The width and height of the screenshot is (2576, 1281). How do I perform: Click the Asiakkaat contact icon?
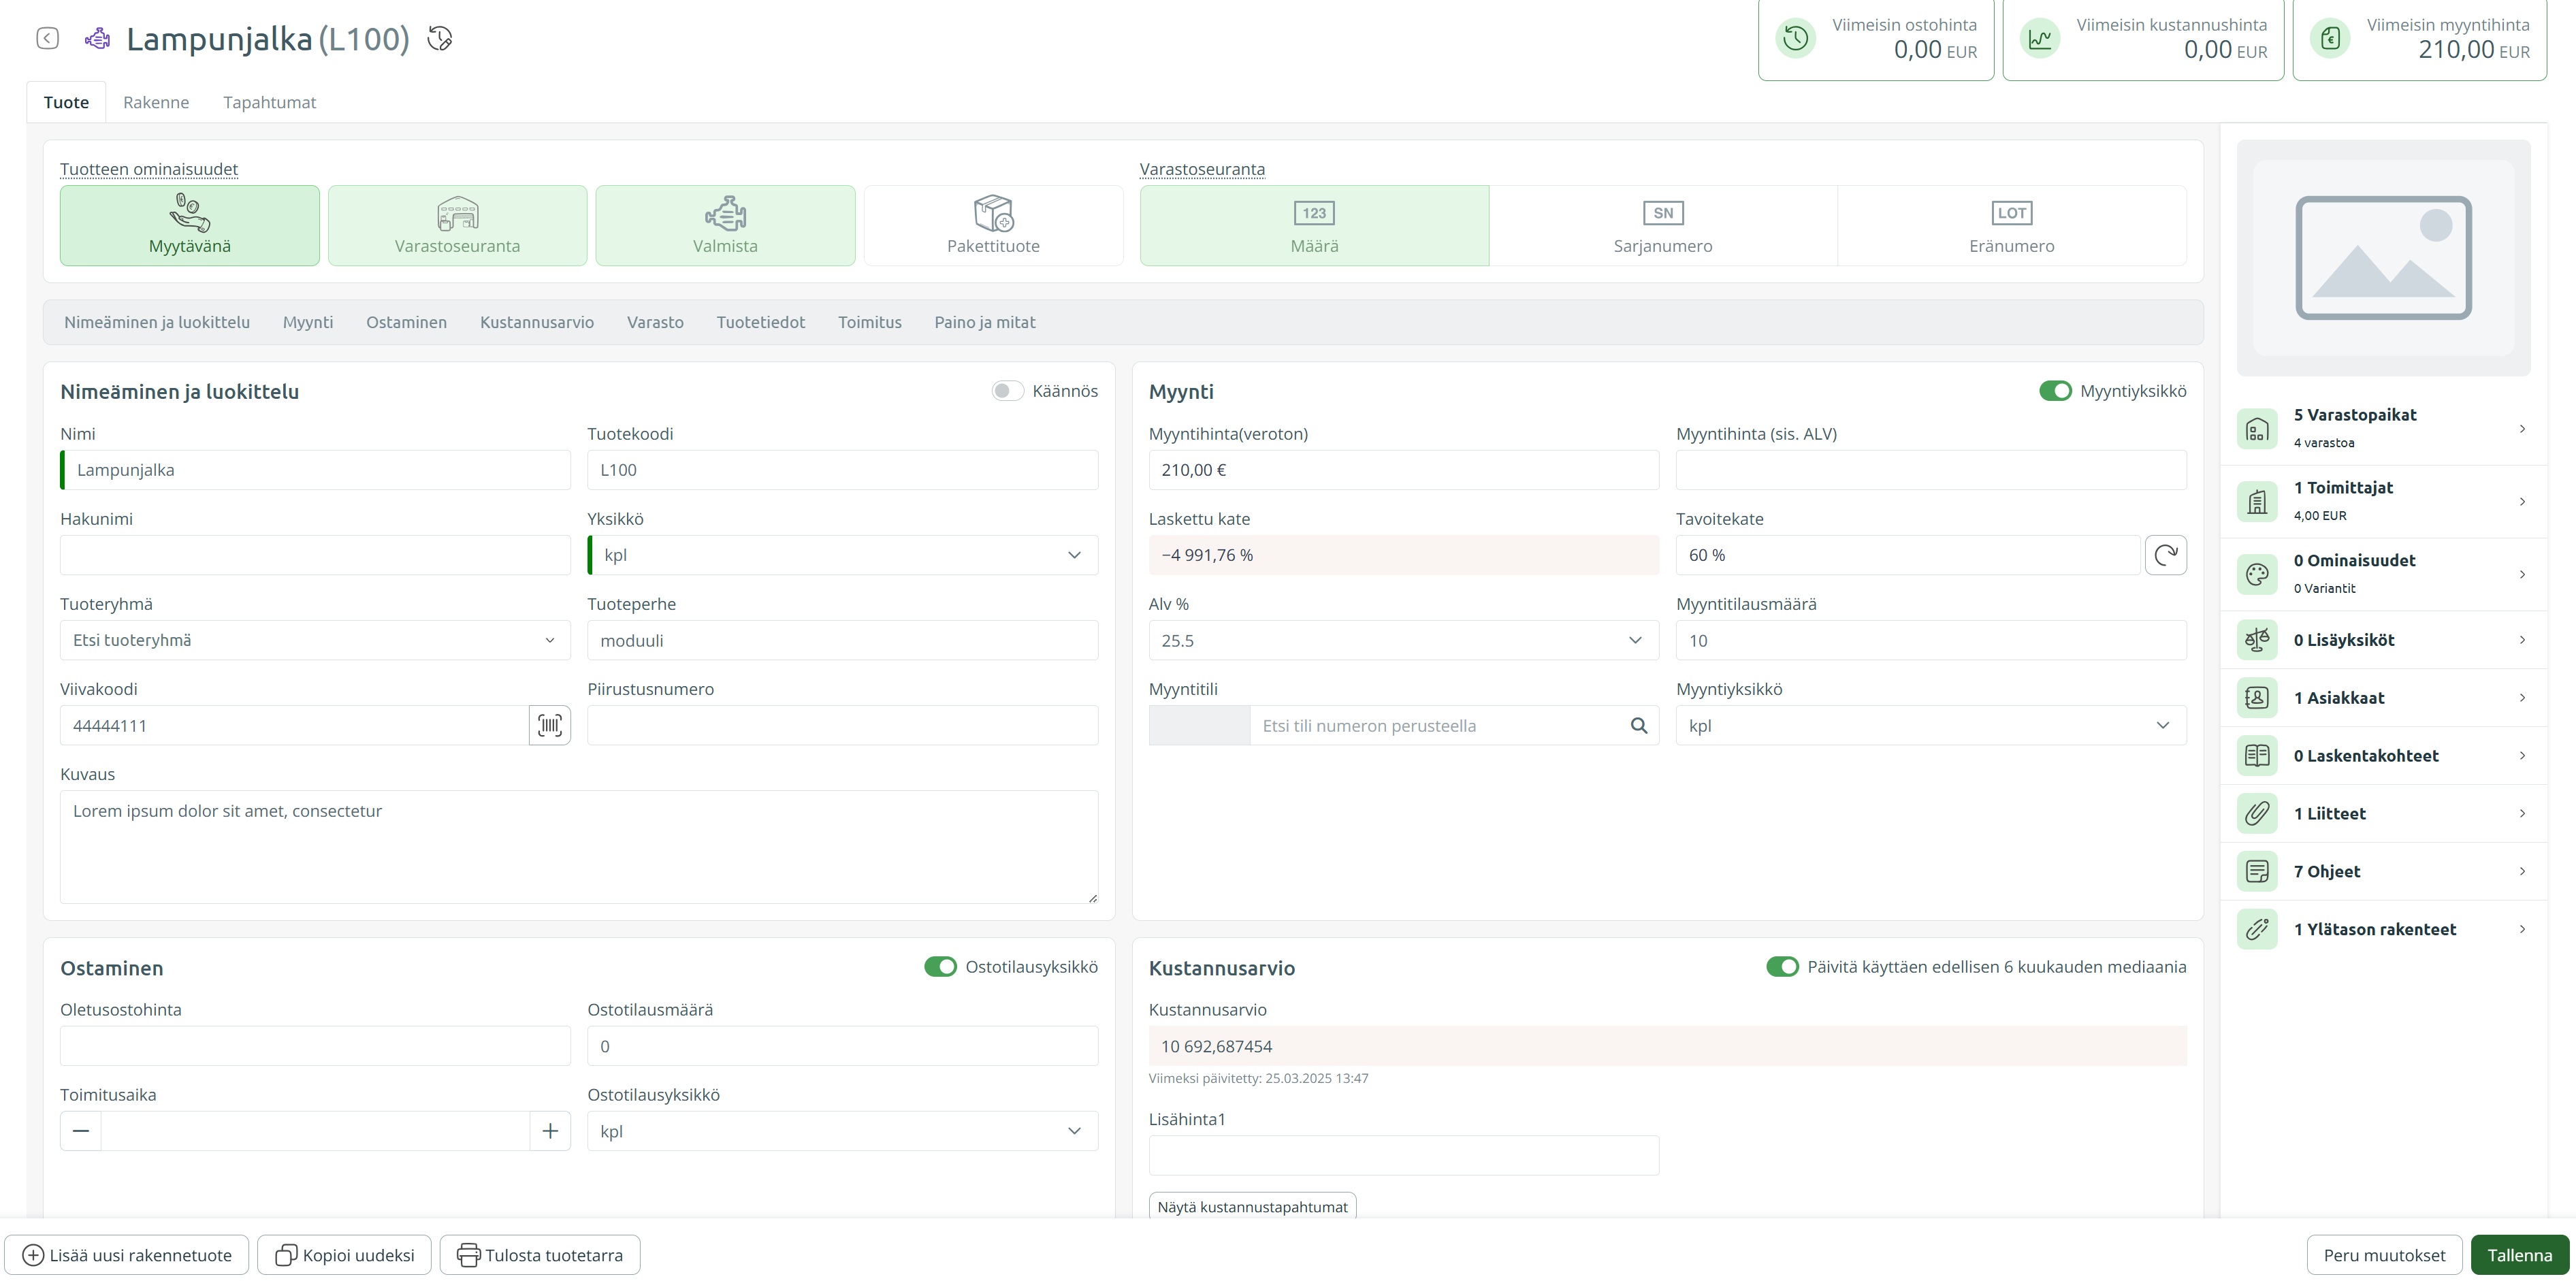(2257, 698)
